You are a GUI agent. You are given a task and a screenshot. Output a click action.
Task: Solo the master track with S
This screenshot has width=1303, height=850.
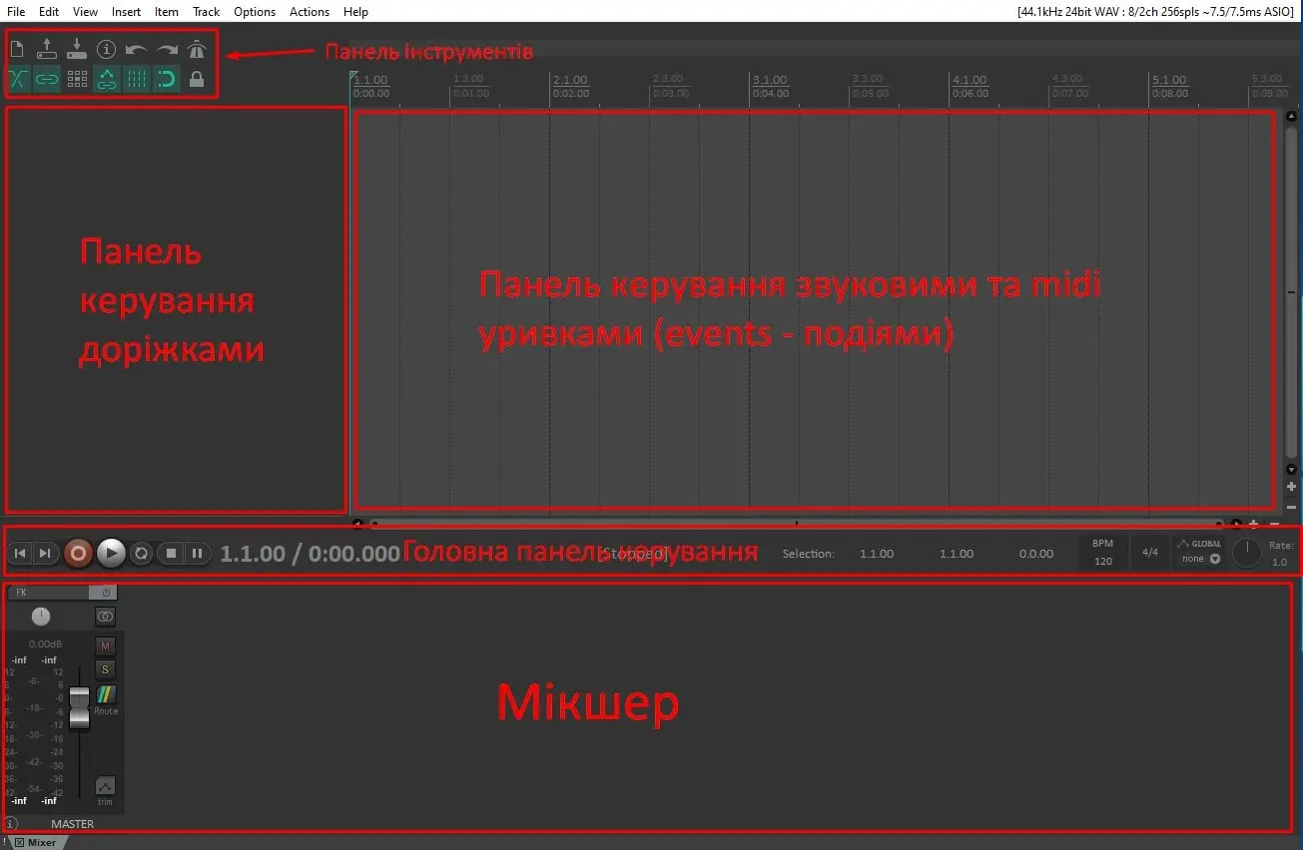[106, 668]
